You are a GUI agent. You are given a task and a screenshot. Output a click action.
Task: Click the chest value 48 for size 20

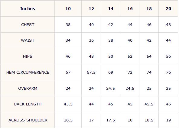(x=168, y=25)
